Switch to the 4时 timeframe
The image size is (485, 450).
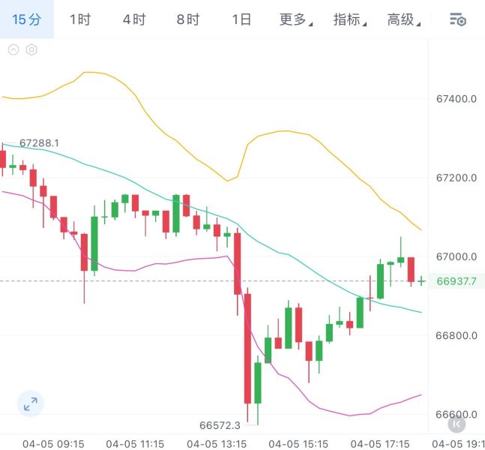134,19
